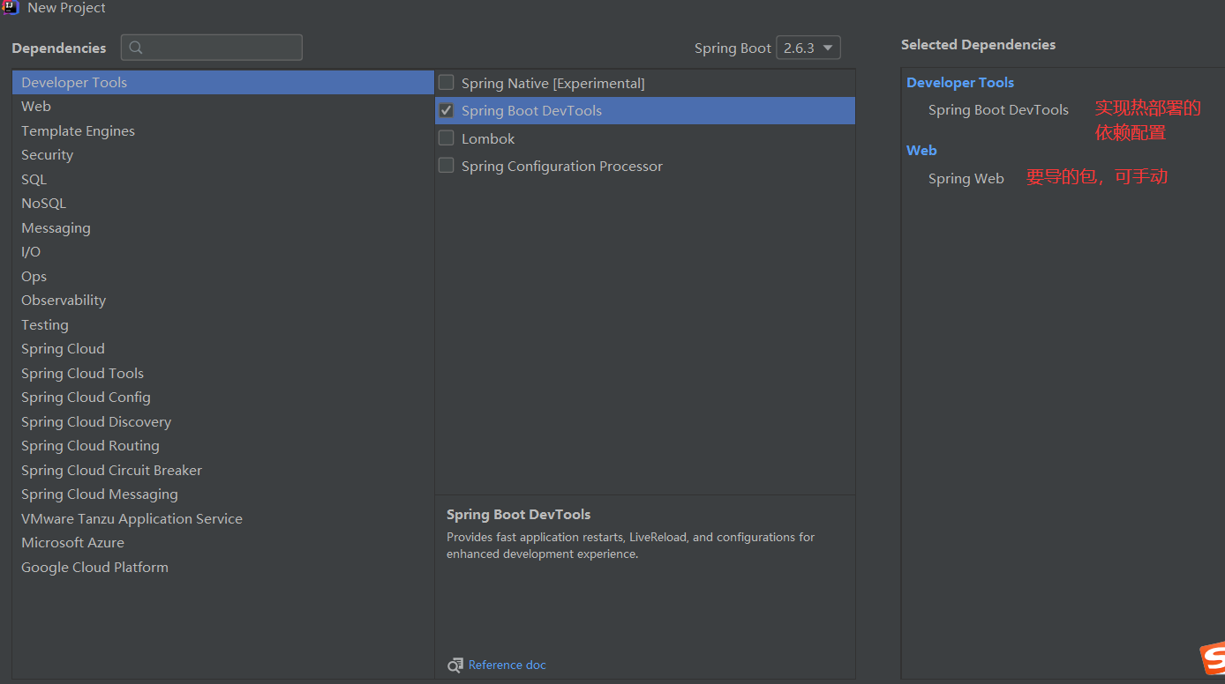This screenshot has width=1225, height=684.
Task: Switch to the Spring Cloud Discovery category
Action: tap(96, 422)
